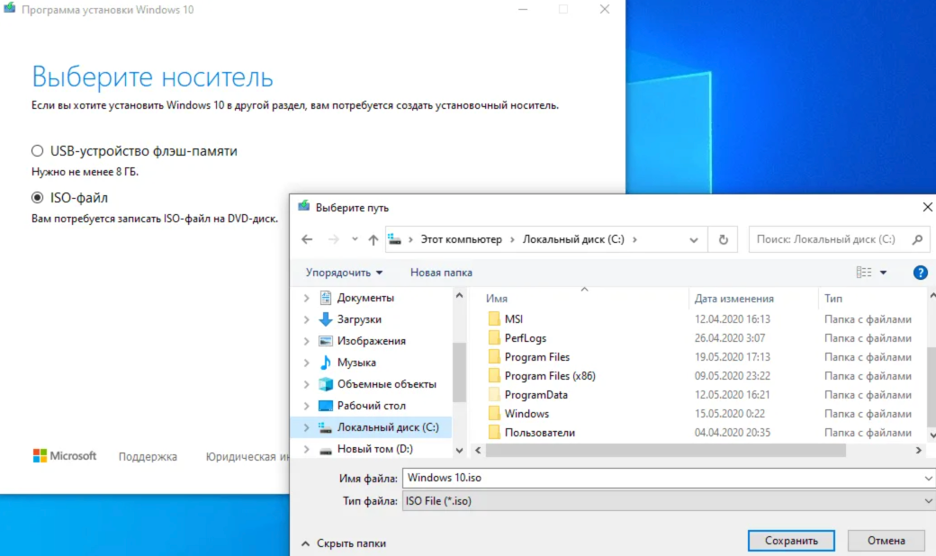The width and height of the screenshot is (936, 556).
Task: Click the Microsoft logo in setup window
Action: click(65, 456)
